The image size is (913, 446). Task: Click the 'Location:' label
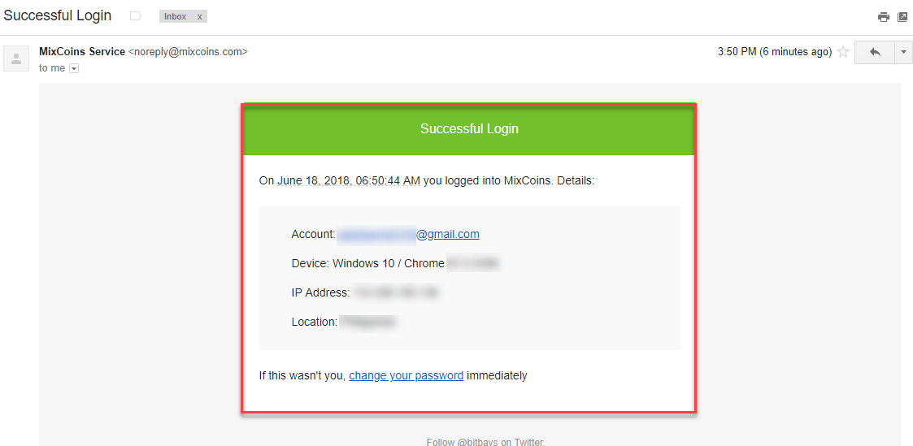[x=315, y=322]
